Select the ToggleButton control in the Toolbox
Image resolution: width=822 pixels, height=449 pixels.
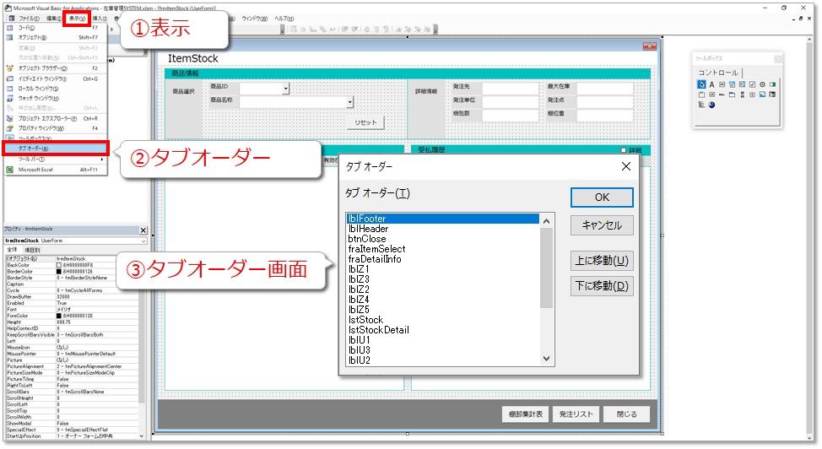click(x=773, y=84)
